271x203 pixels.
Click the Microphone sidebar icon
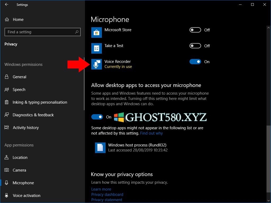pyautogui.click(x=7, y=183)
